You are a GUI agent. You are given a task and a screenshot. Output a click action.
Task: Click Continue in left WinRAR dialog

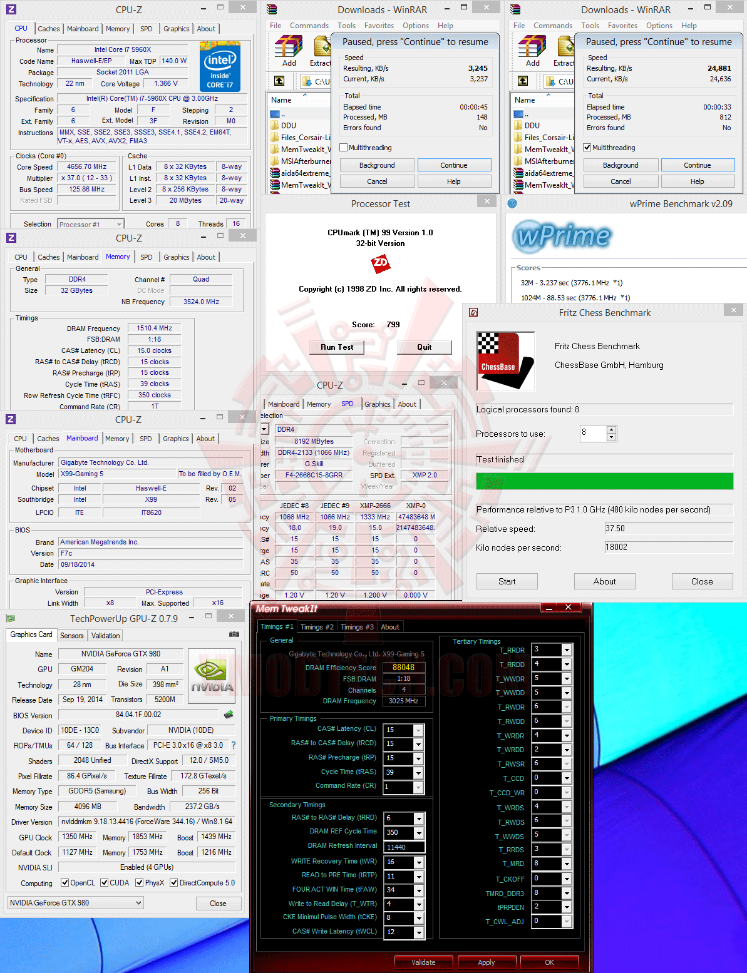click(454, 165)
